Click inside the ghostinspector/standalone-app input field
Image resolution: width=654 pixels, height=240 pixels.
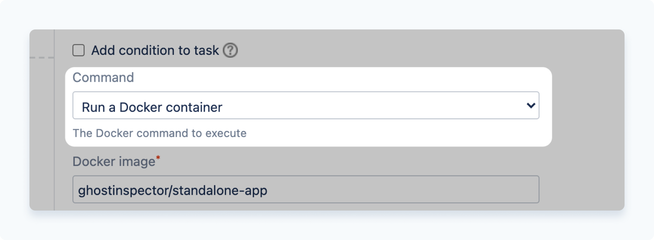click(306, 189)
